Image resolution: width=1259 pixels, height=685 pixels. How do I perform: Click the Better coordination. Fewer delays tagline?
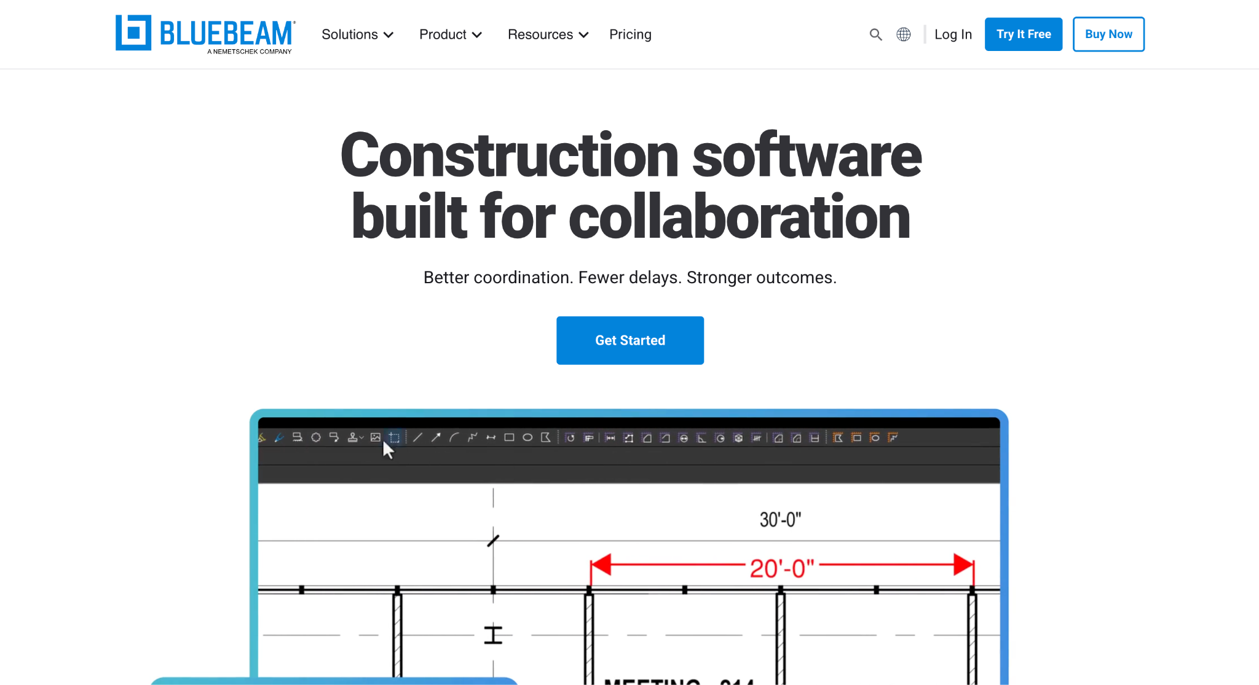pyautogui.click(x=630, y=278)
